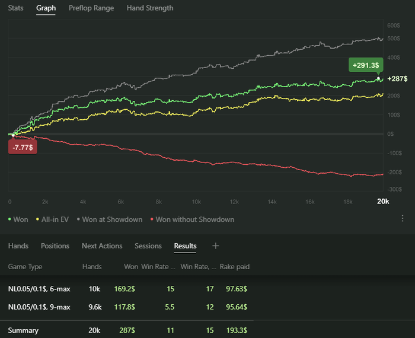Switch to the Positions tab
Viewport: 415px width, 338px height.
pyautogui.click(x=55, y=246)
